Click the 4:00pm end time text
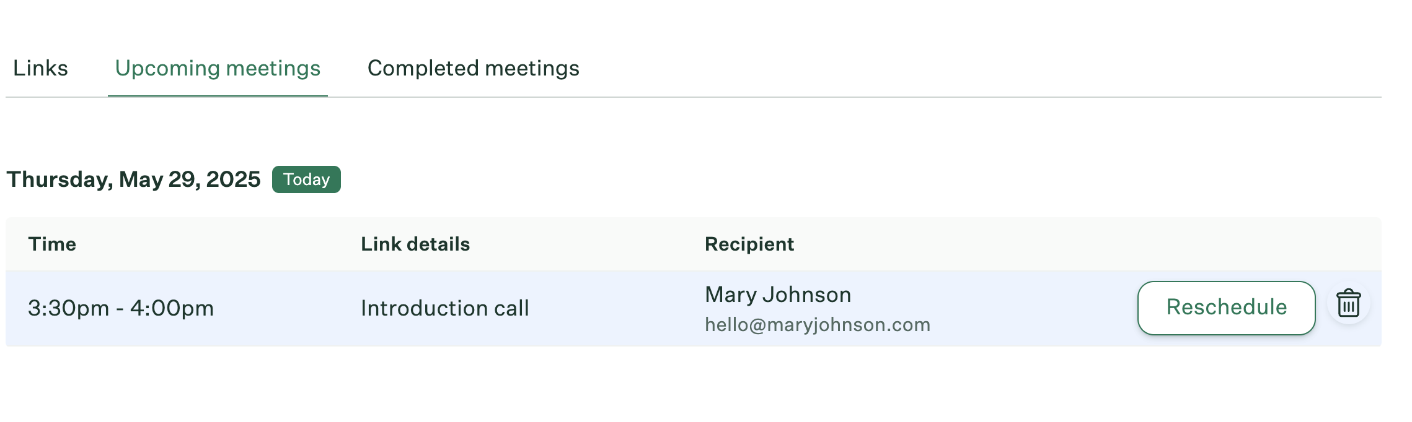The height and width of the screenshot is (422, 1412). pyautogui.click(x=172, y=308)
